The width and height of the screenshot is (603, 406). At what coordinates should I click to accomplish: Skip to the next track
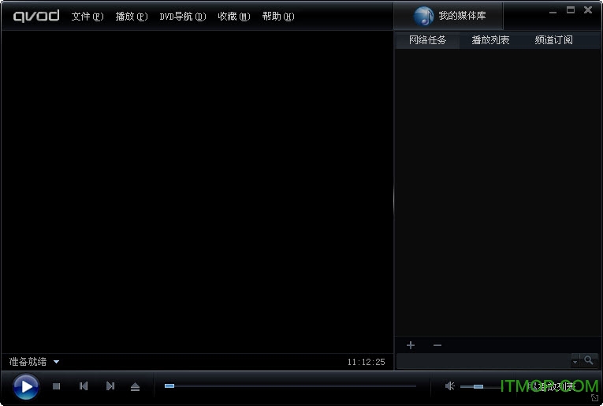point(110,386)
